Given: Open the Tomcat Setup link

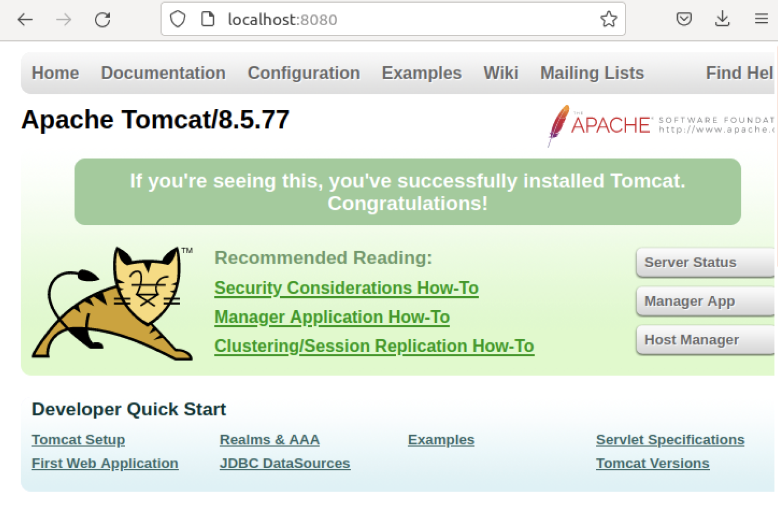Looking at the screenshot, I should tap(78, 440).
